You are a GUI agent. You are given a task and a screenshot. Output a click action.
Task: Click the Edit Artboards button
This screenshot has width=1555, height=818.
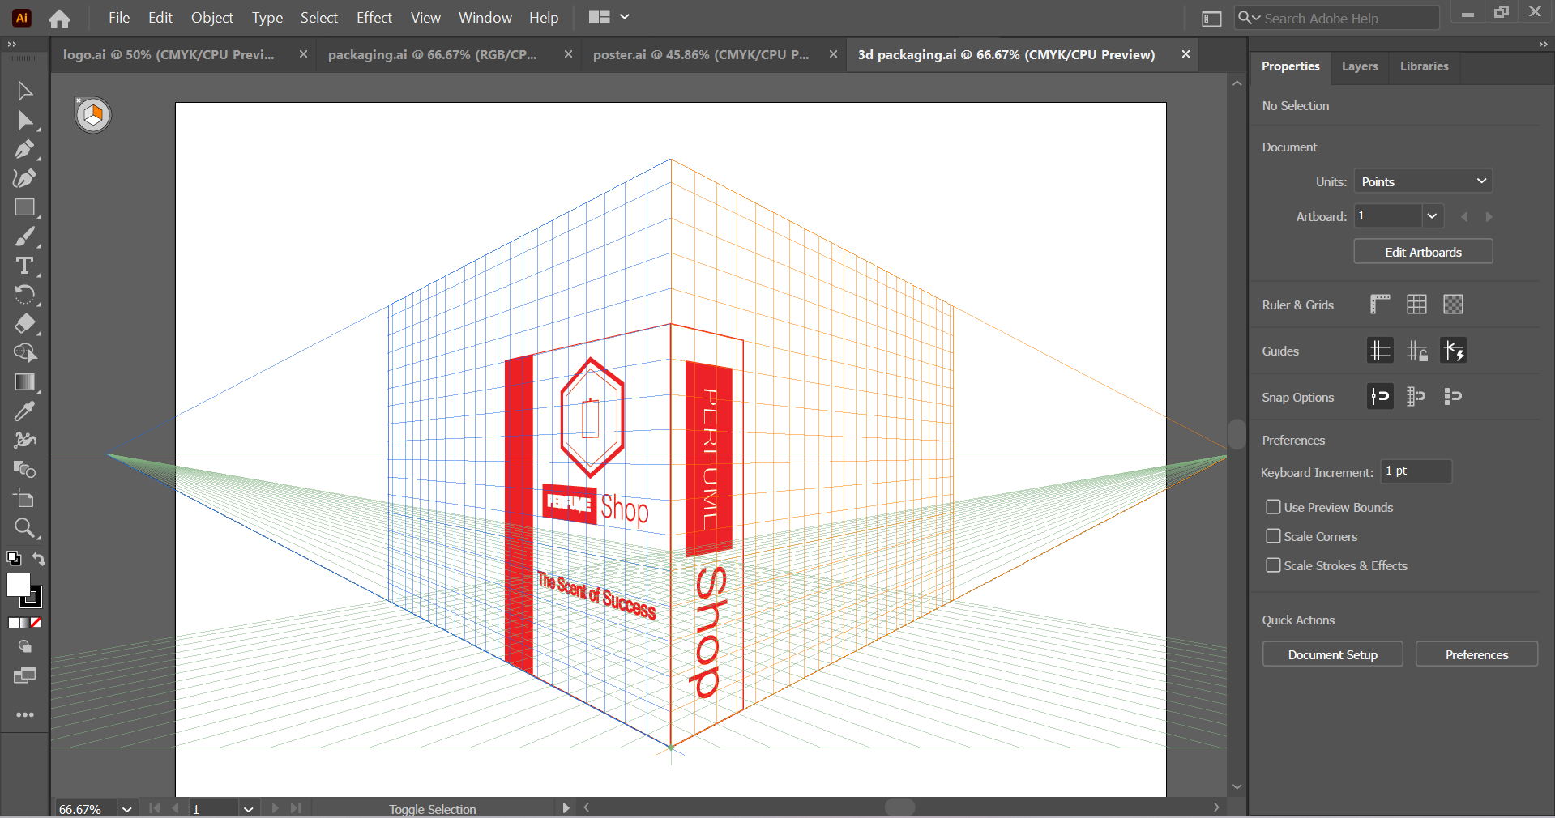coord(1423,252)
